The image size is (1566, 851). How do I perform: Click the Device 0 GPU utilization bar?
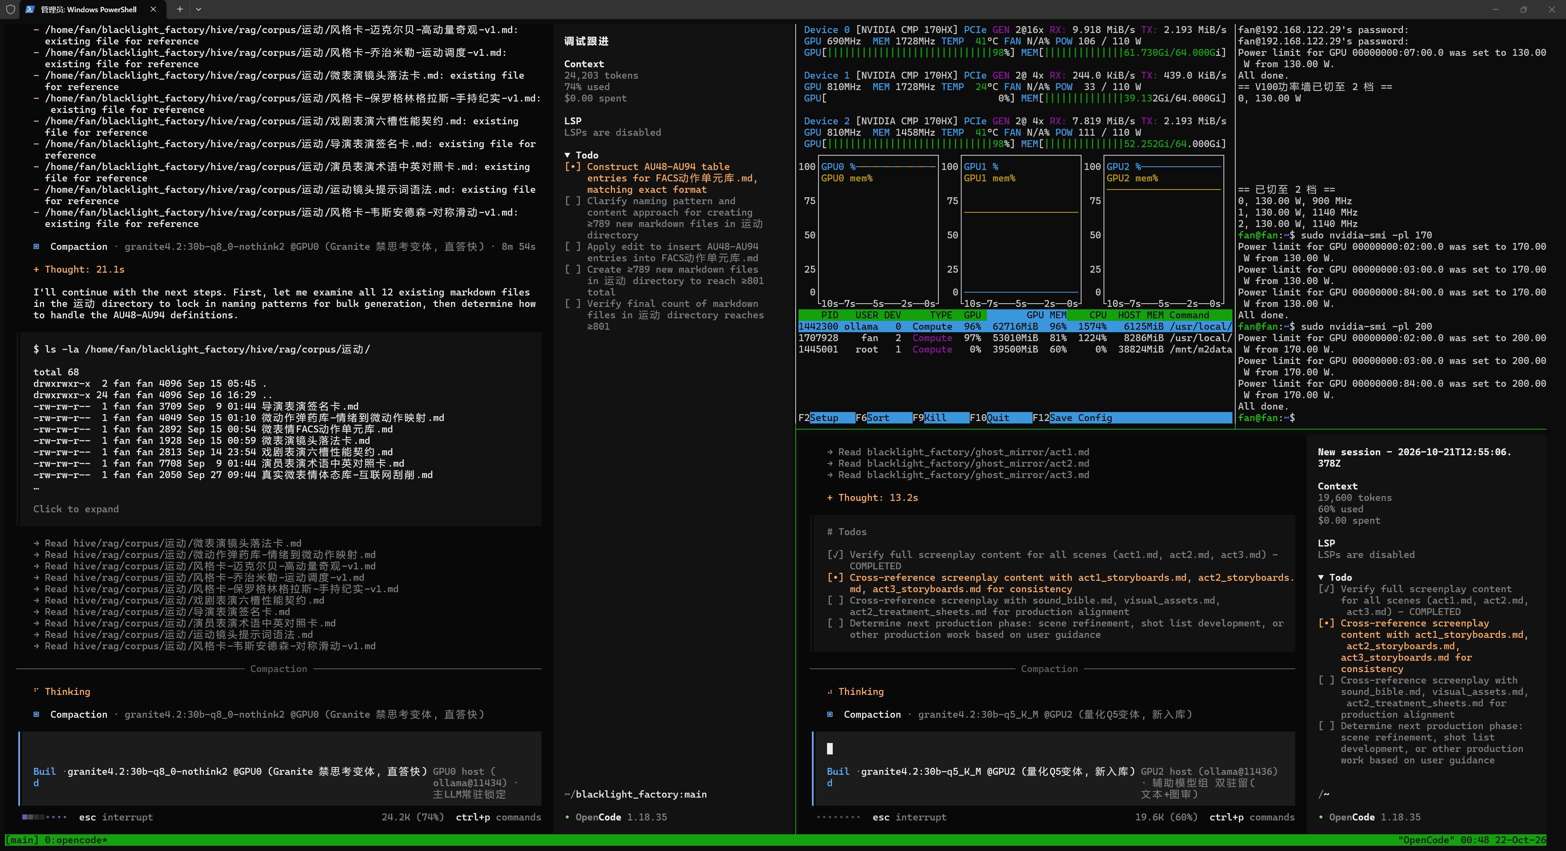(x=910, y=53)
